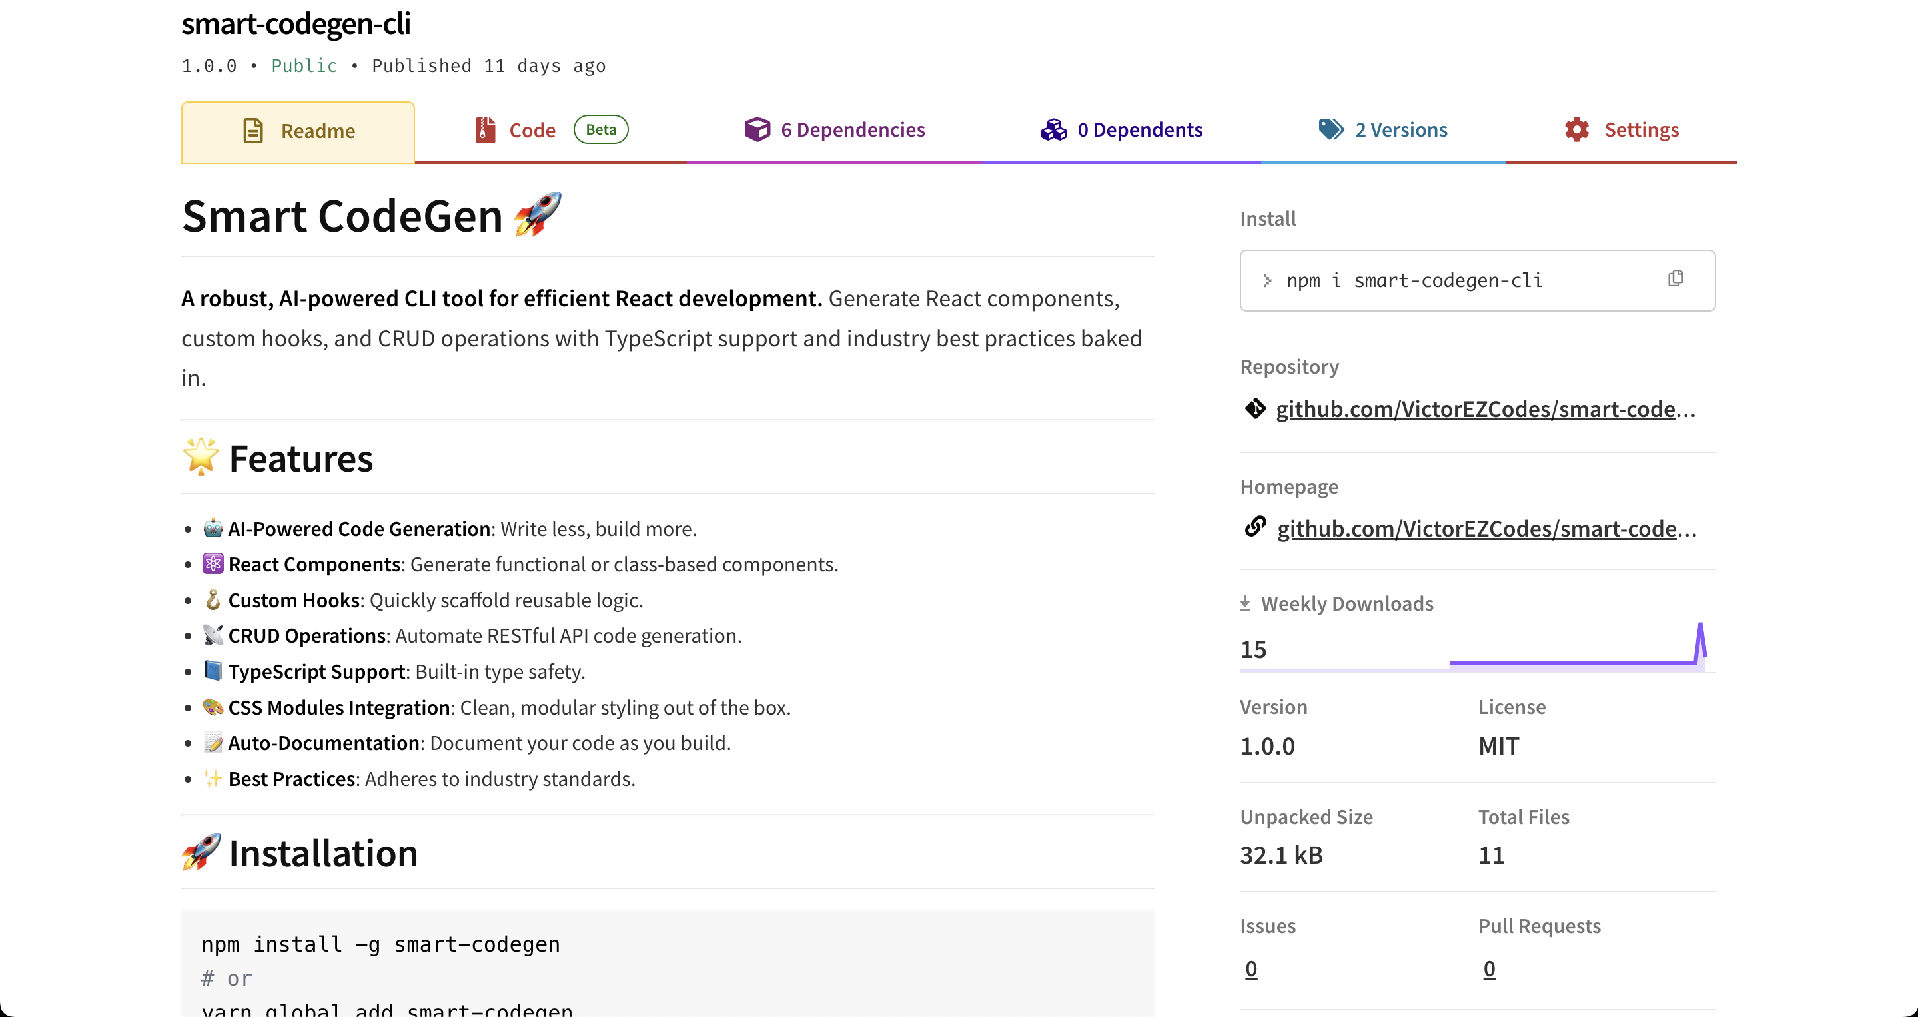Click the package box icon for Dependencies
1918x1017 pixels.
(x=757, y=129)
